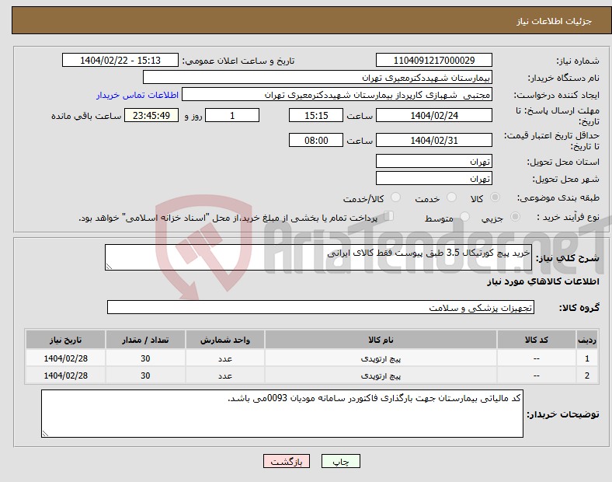
Task: Click the گروه کالا field تجهیزات پزشکی
Action: point(321,307)
